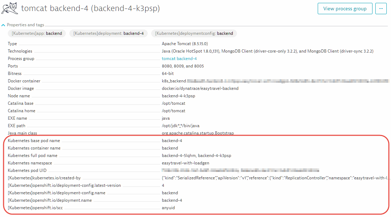Click the openshift.io/deployment-config.name value backend

170,193
